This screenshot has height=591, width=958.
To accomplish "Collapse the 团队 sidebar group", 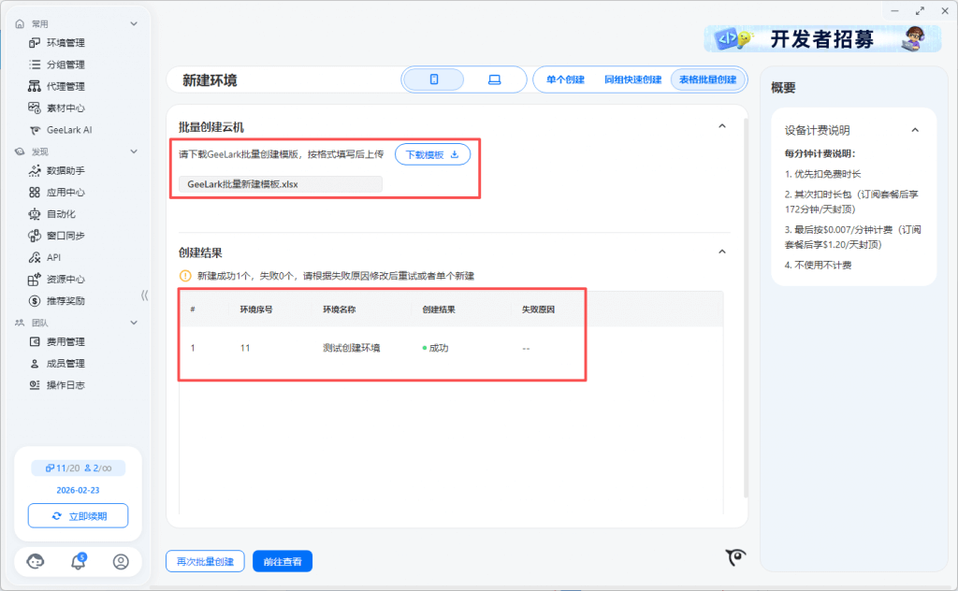I will point(134,323).
